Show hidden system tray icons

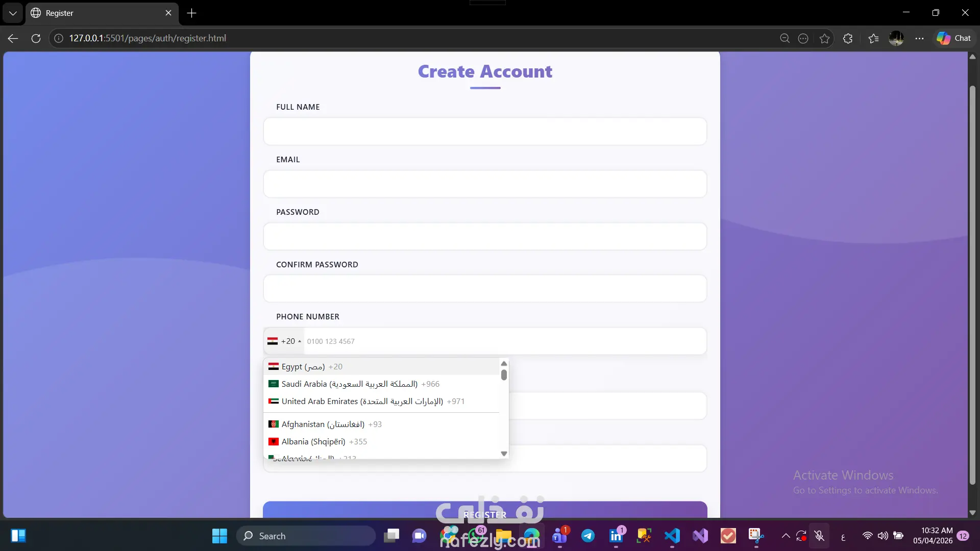(x=786, y=536)
